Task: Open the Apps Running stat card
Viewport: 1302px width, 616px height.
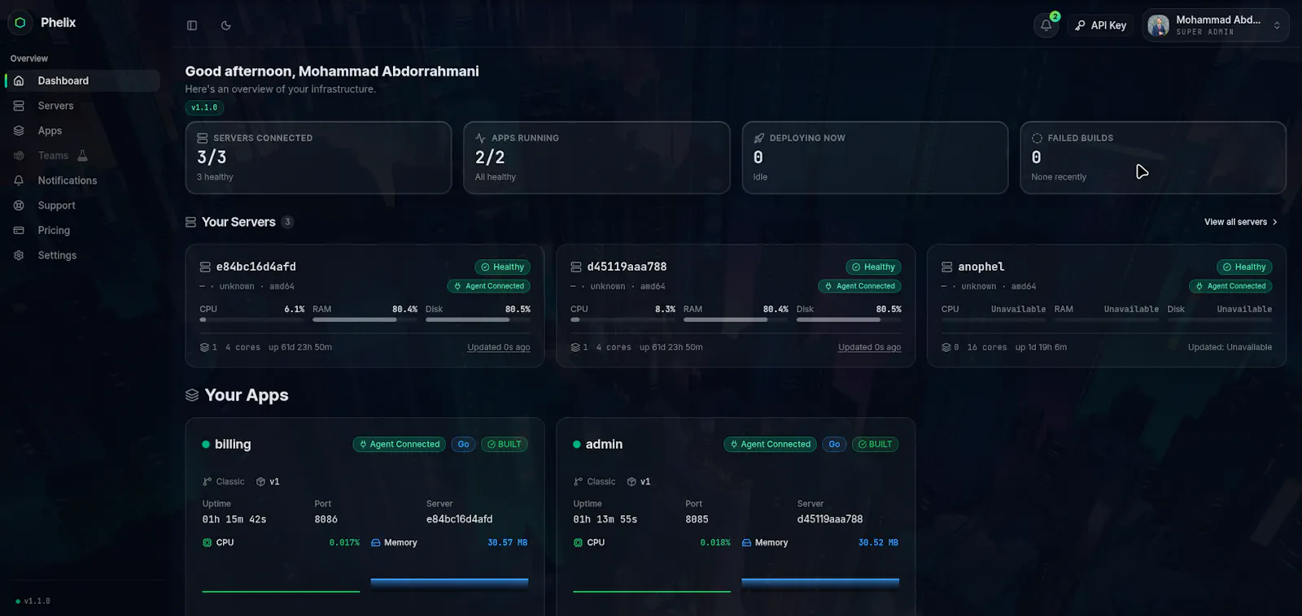Action: pyautogui.click(x=596, y=158)
